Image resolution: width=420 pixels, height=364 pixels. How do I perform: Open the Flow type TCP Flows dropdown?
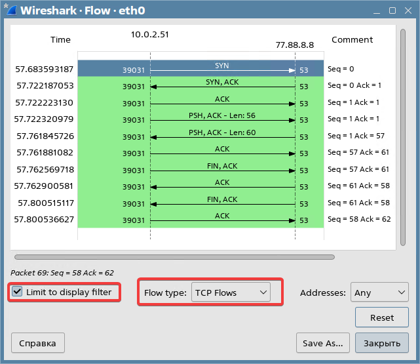[231, 292]
